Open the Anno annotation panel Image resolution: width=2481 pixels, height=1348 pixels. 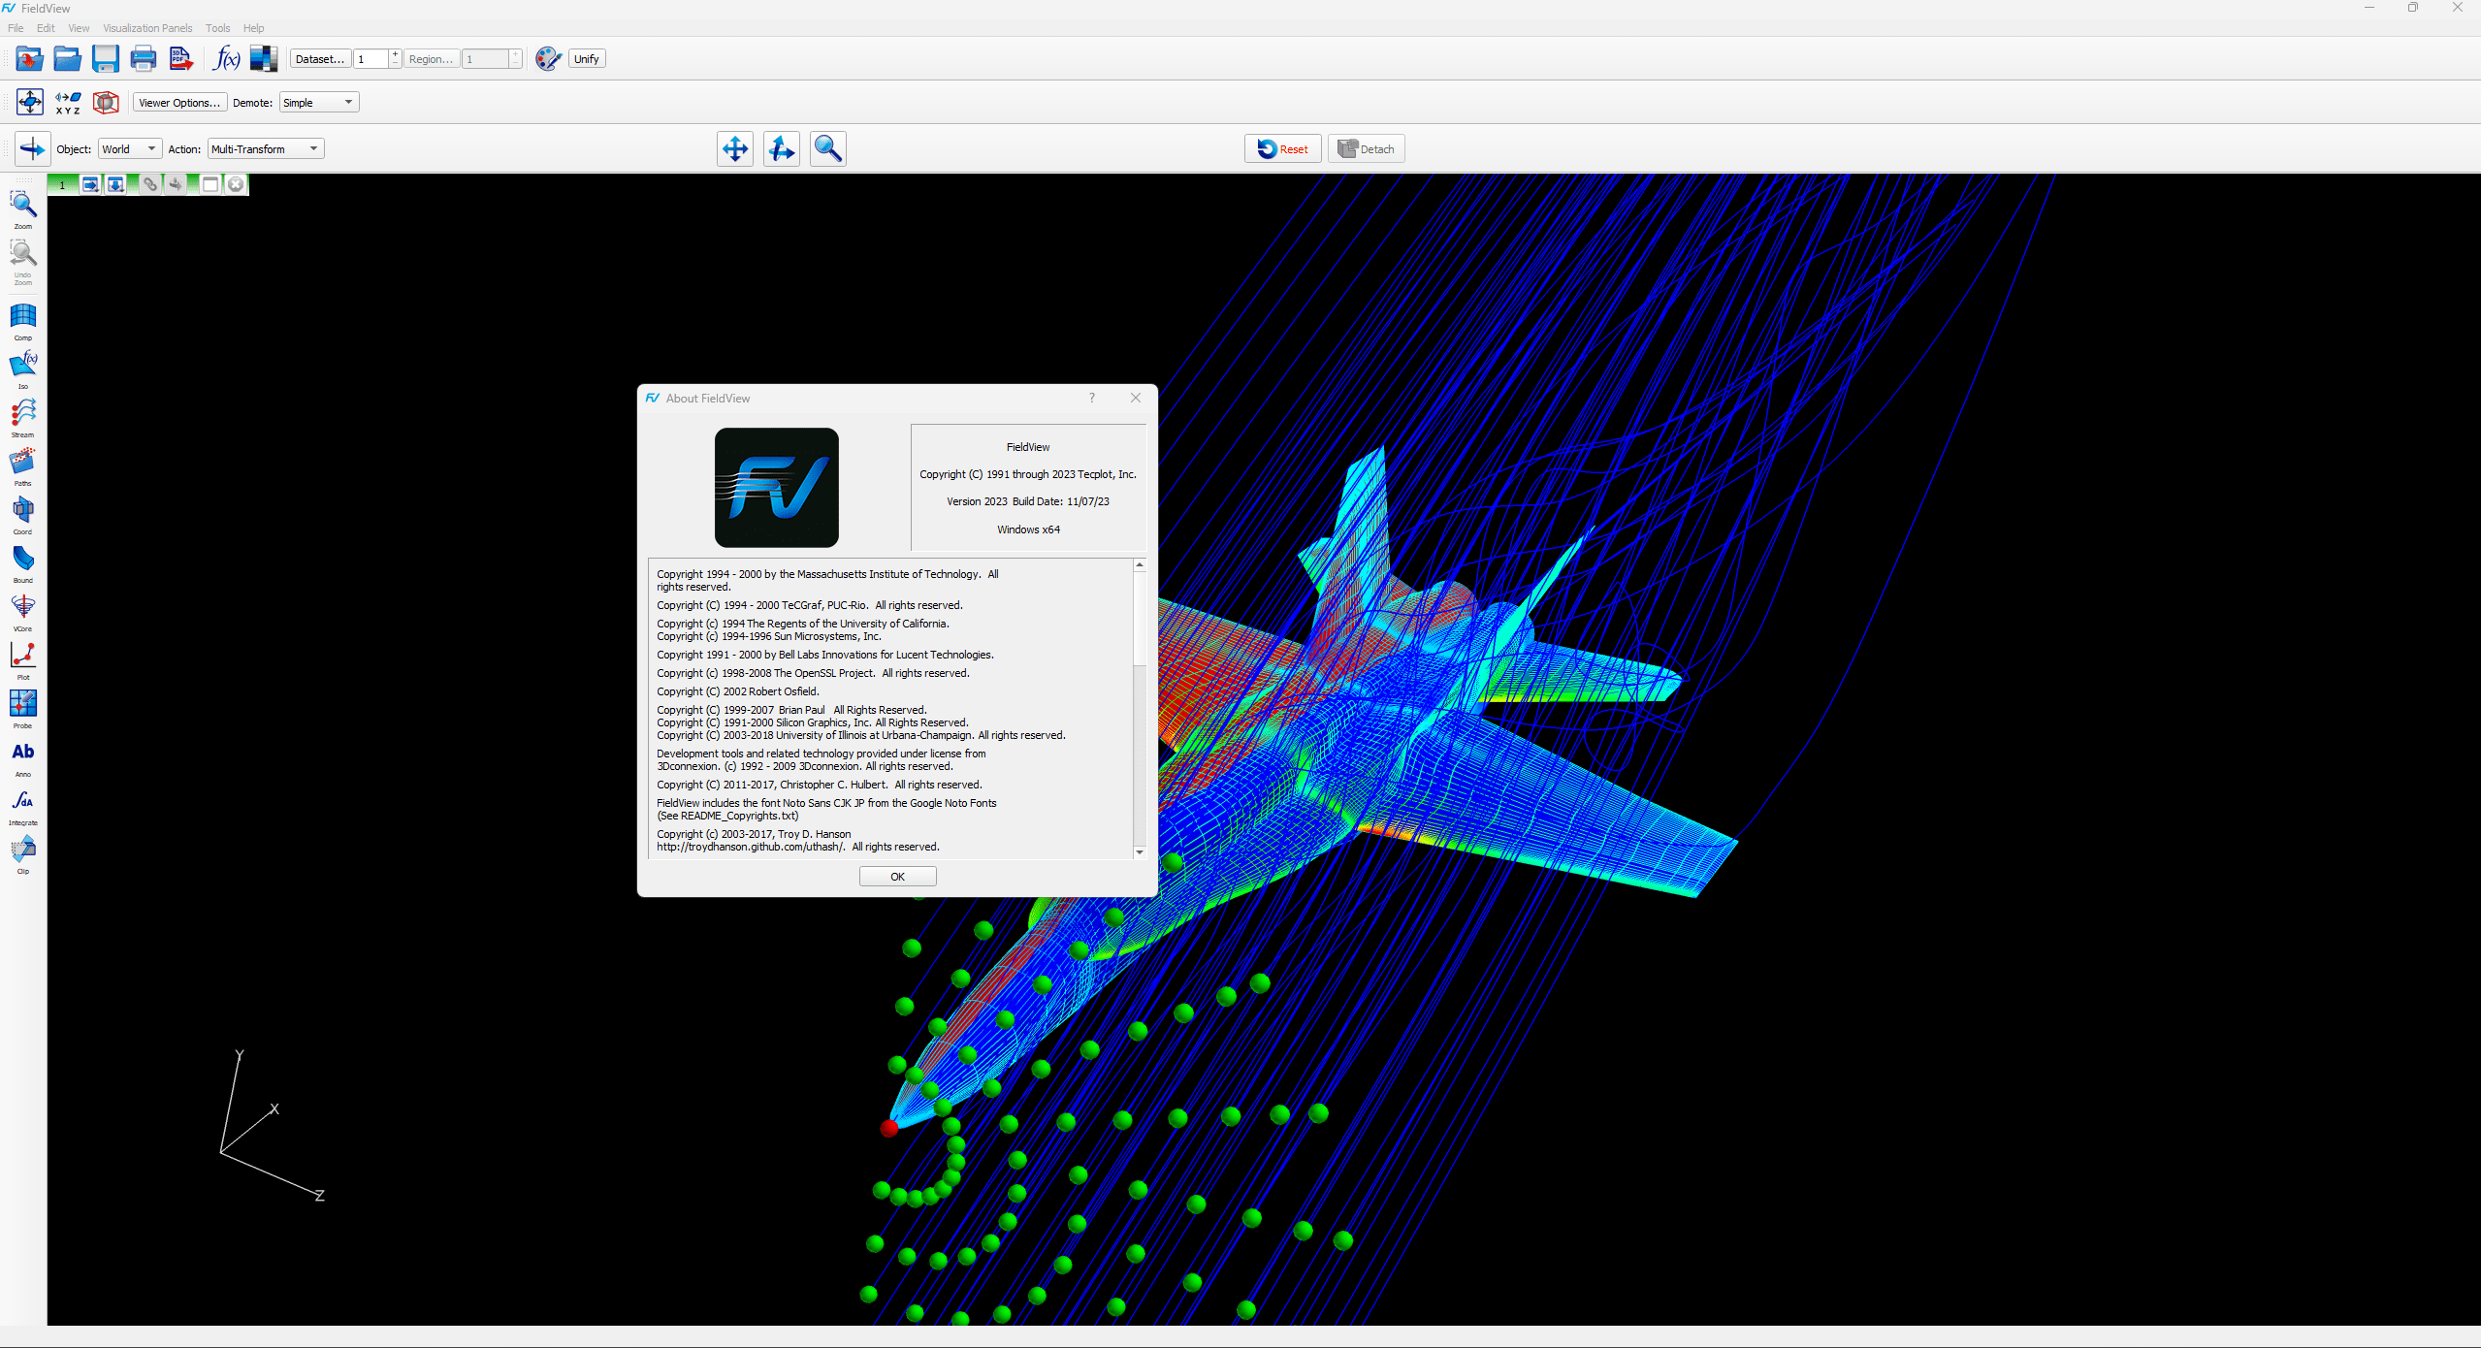click(23, 758)
